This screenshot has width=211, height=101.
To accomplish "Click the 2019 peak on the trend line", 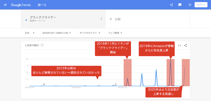I will tap(170, 59).
